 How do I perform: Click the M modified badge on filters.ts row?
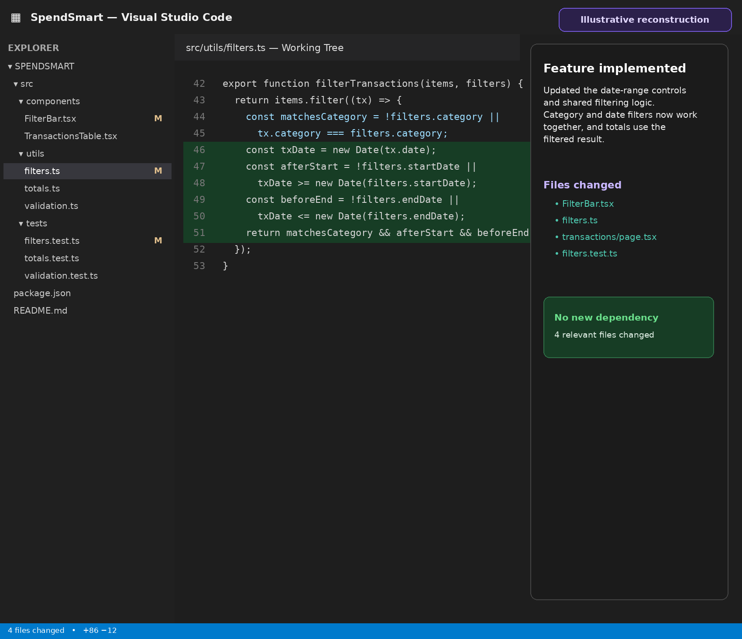point(158,171)
